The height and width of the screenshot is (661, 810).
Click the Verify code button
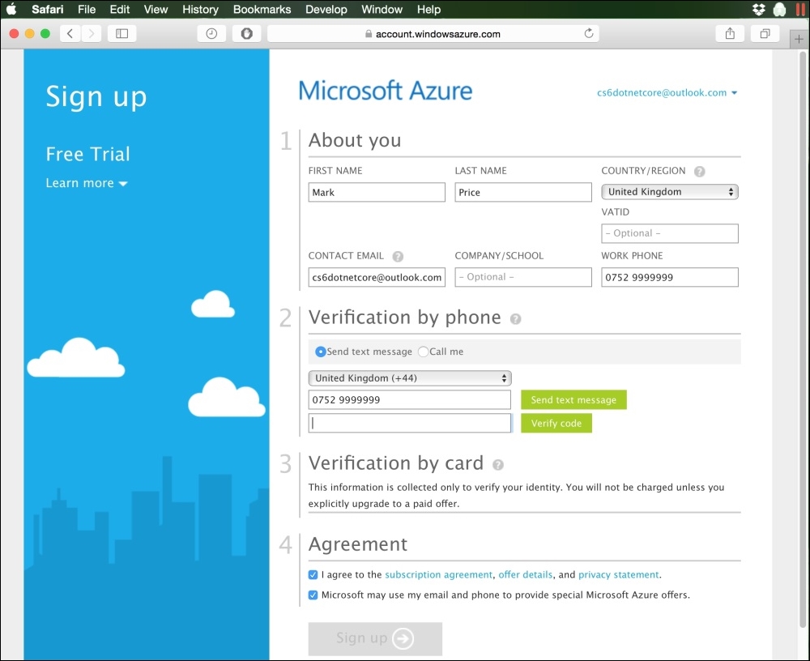[556, 424]
